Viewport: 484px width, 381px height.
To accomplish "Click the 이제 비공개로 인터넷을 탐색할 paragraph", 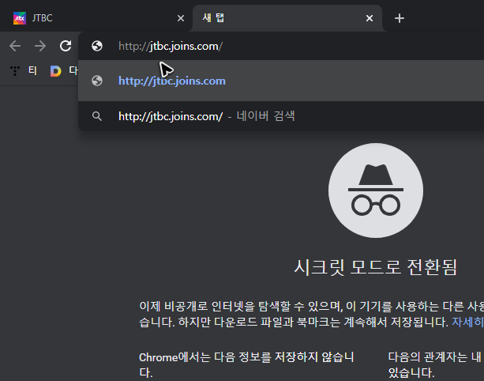I will [x=311, y=314].
